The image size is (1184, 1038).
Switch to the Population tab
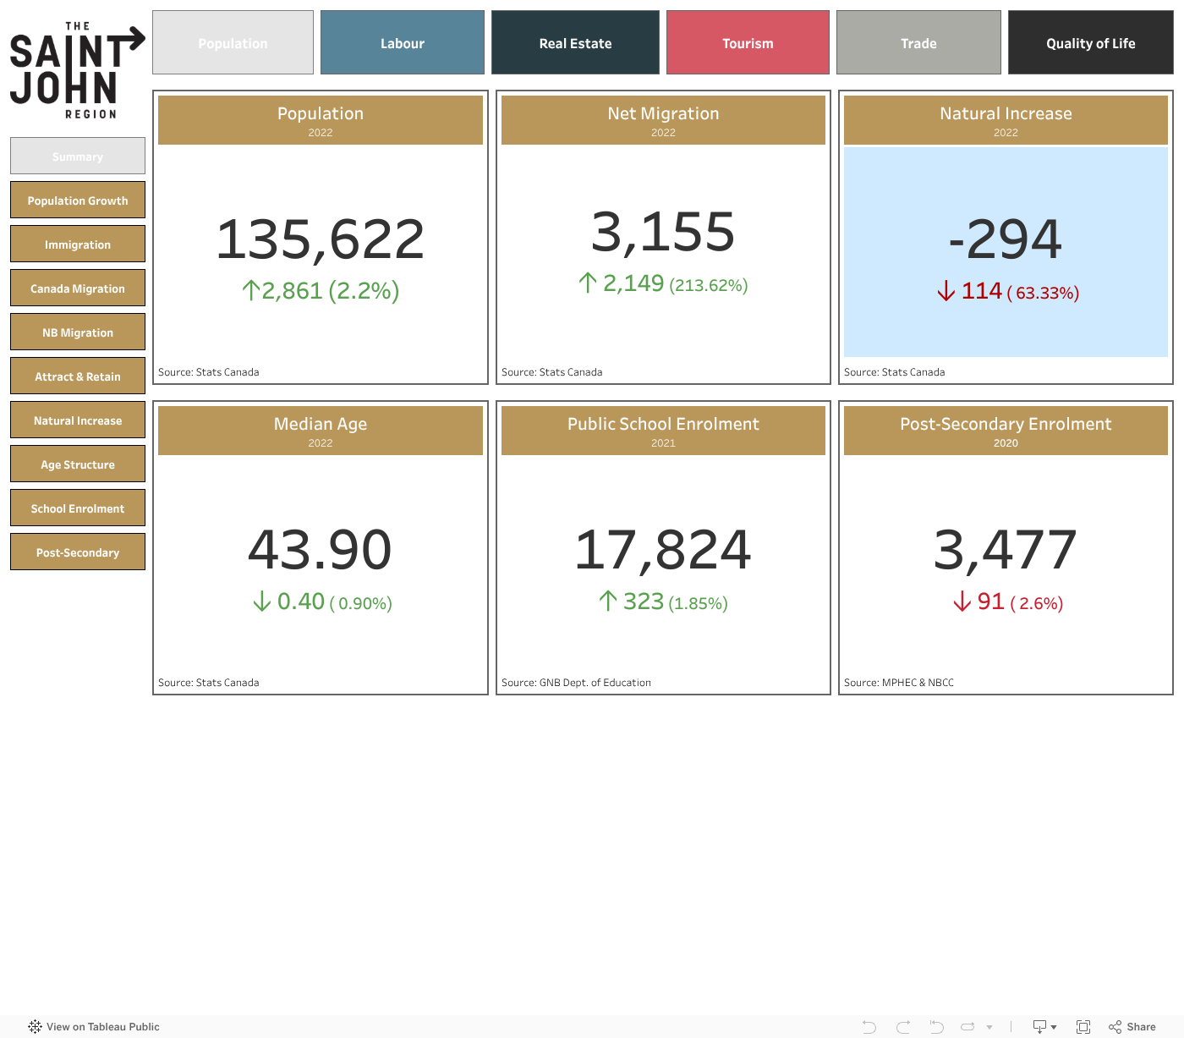point(233,42)
